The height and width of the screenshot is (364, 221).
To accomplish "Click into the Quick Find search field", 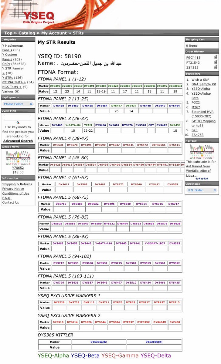I will coord(17,117).
